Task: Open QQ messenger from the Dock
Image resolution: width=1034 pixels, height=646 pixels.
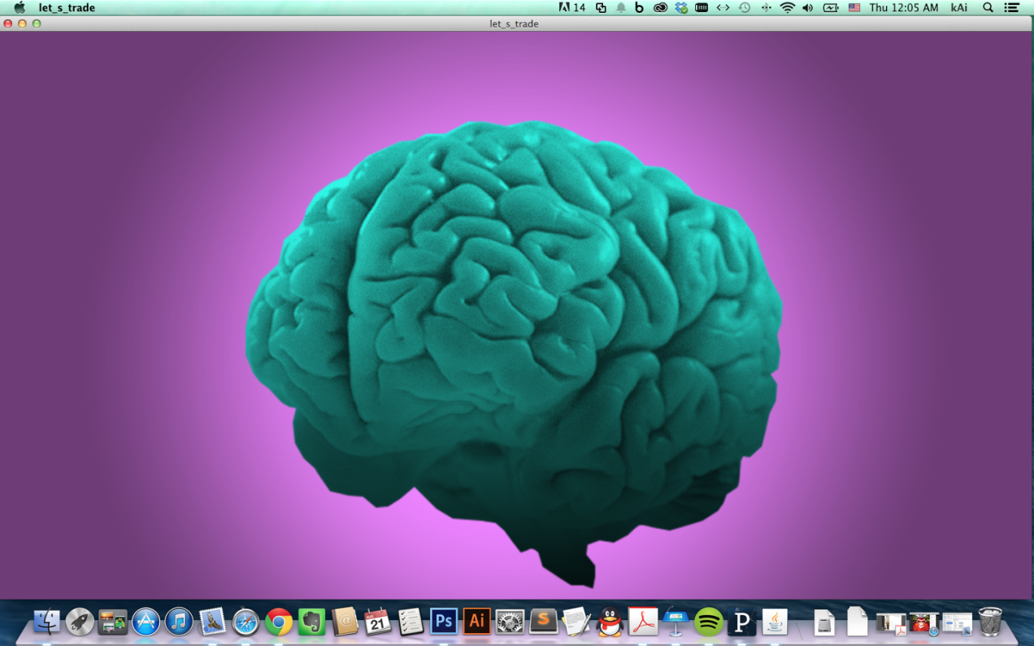Action: (x=609, y=622)
